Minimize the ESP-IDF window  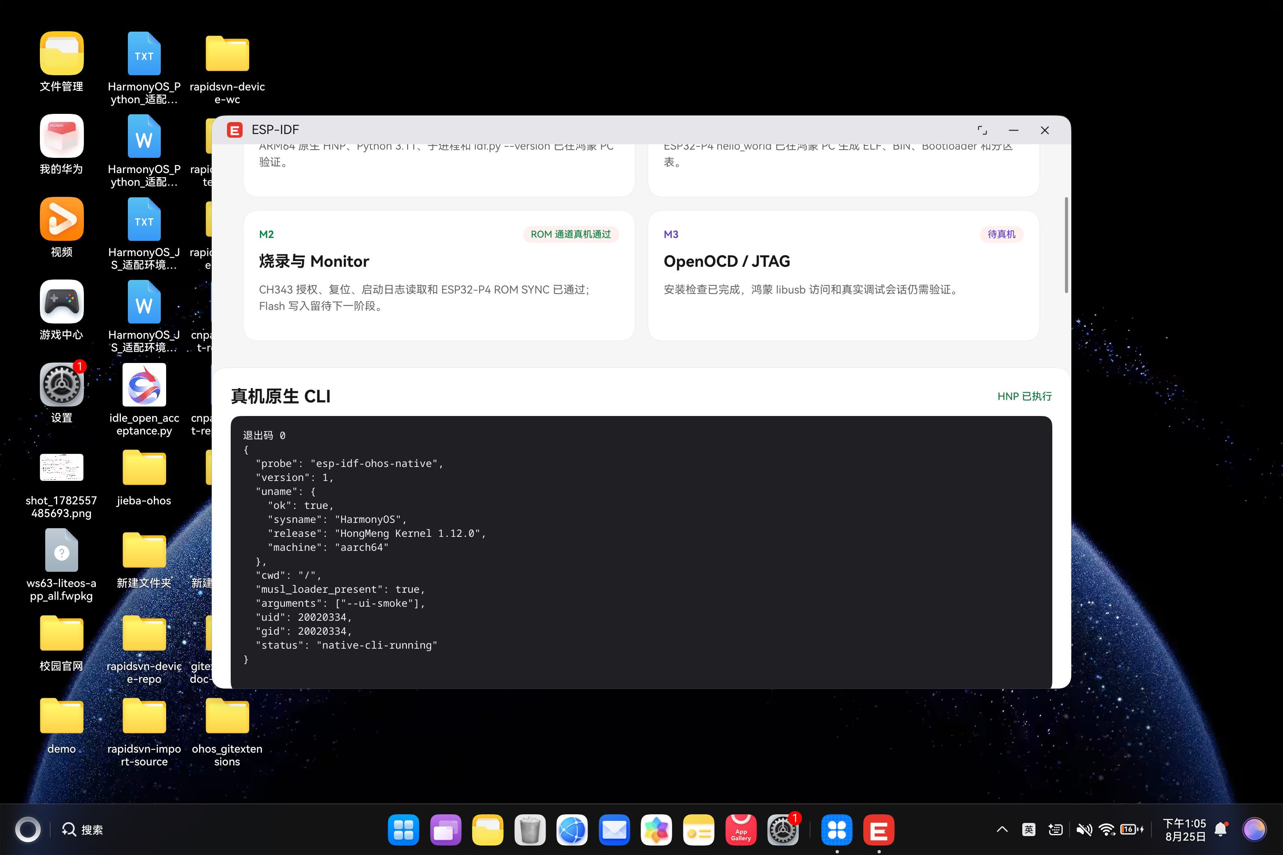click(x=1014, y=130)
